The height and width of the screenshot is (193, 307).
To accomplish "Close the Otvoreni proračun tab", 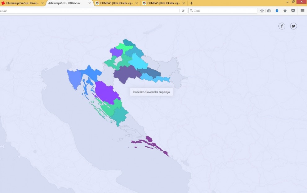I will pos(42,3).
